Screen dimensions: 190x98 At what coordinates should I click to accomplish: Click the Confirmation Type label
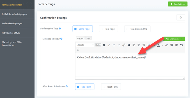pos(49,29)
